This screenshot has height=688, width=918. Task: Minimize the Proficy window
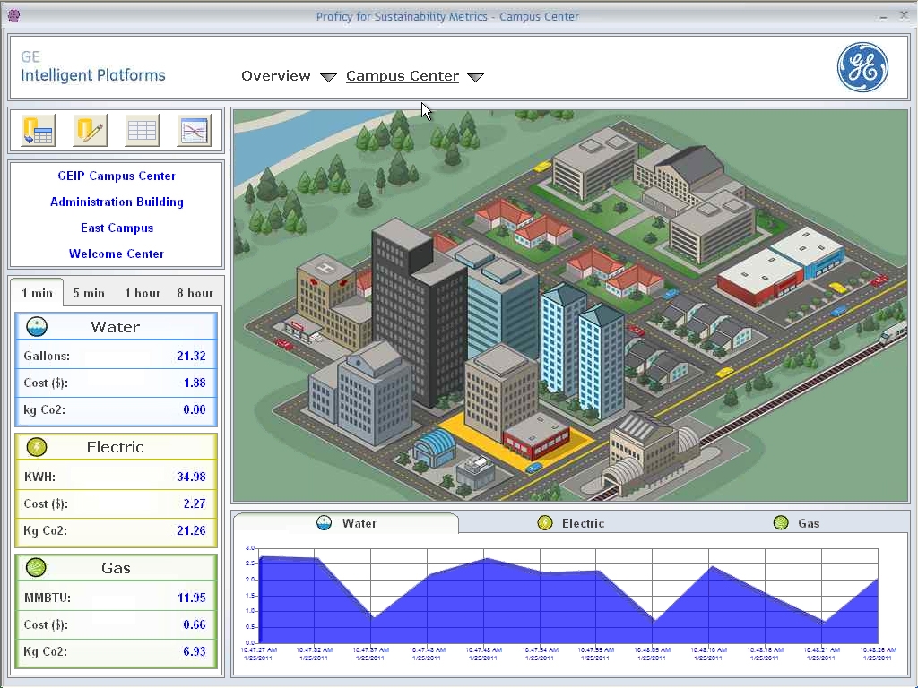click(x=882, y=16)
